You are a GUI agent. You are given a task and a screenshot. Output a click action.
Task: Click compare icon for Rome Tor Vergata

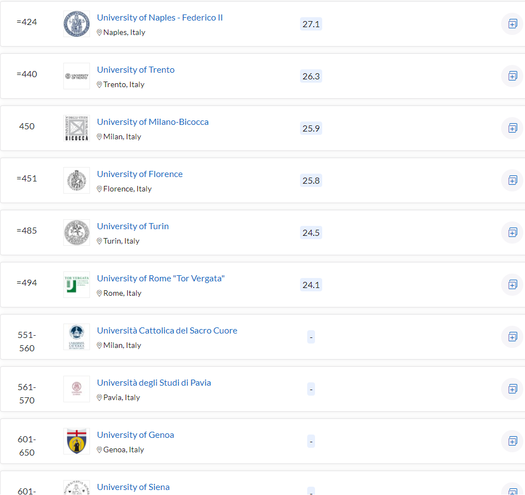512,285
